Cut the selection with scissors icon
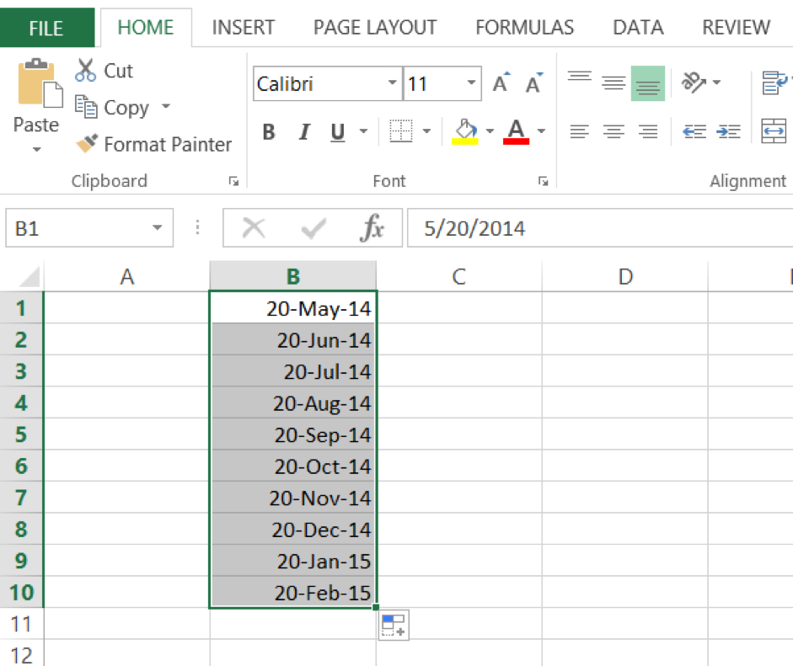 pos(85,70)
